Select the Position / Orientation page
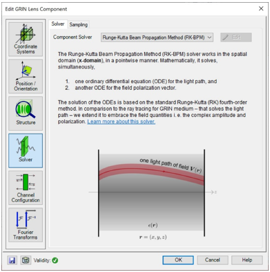Screen dimensions: 270x272 26,76
